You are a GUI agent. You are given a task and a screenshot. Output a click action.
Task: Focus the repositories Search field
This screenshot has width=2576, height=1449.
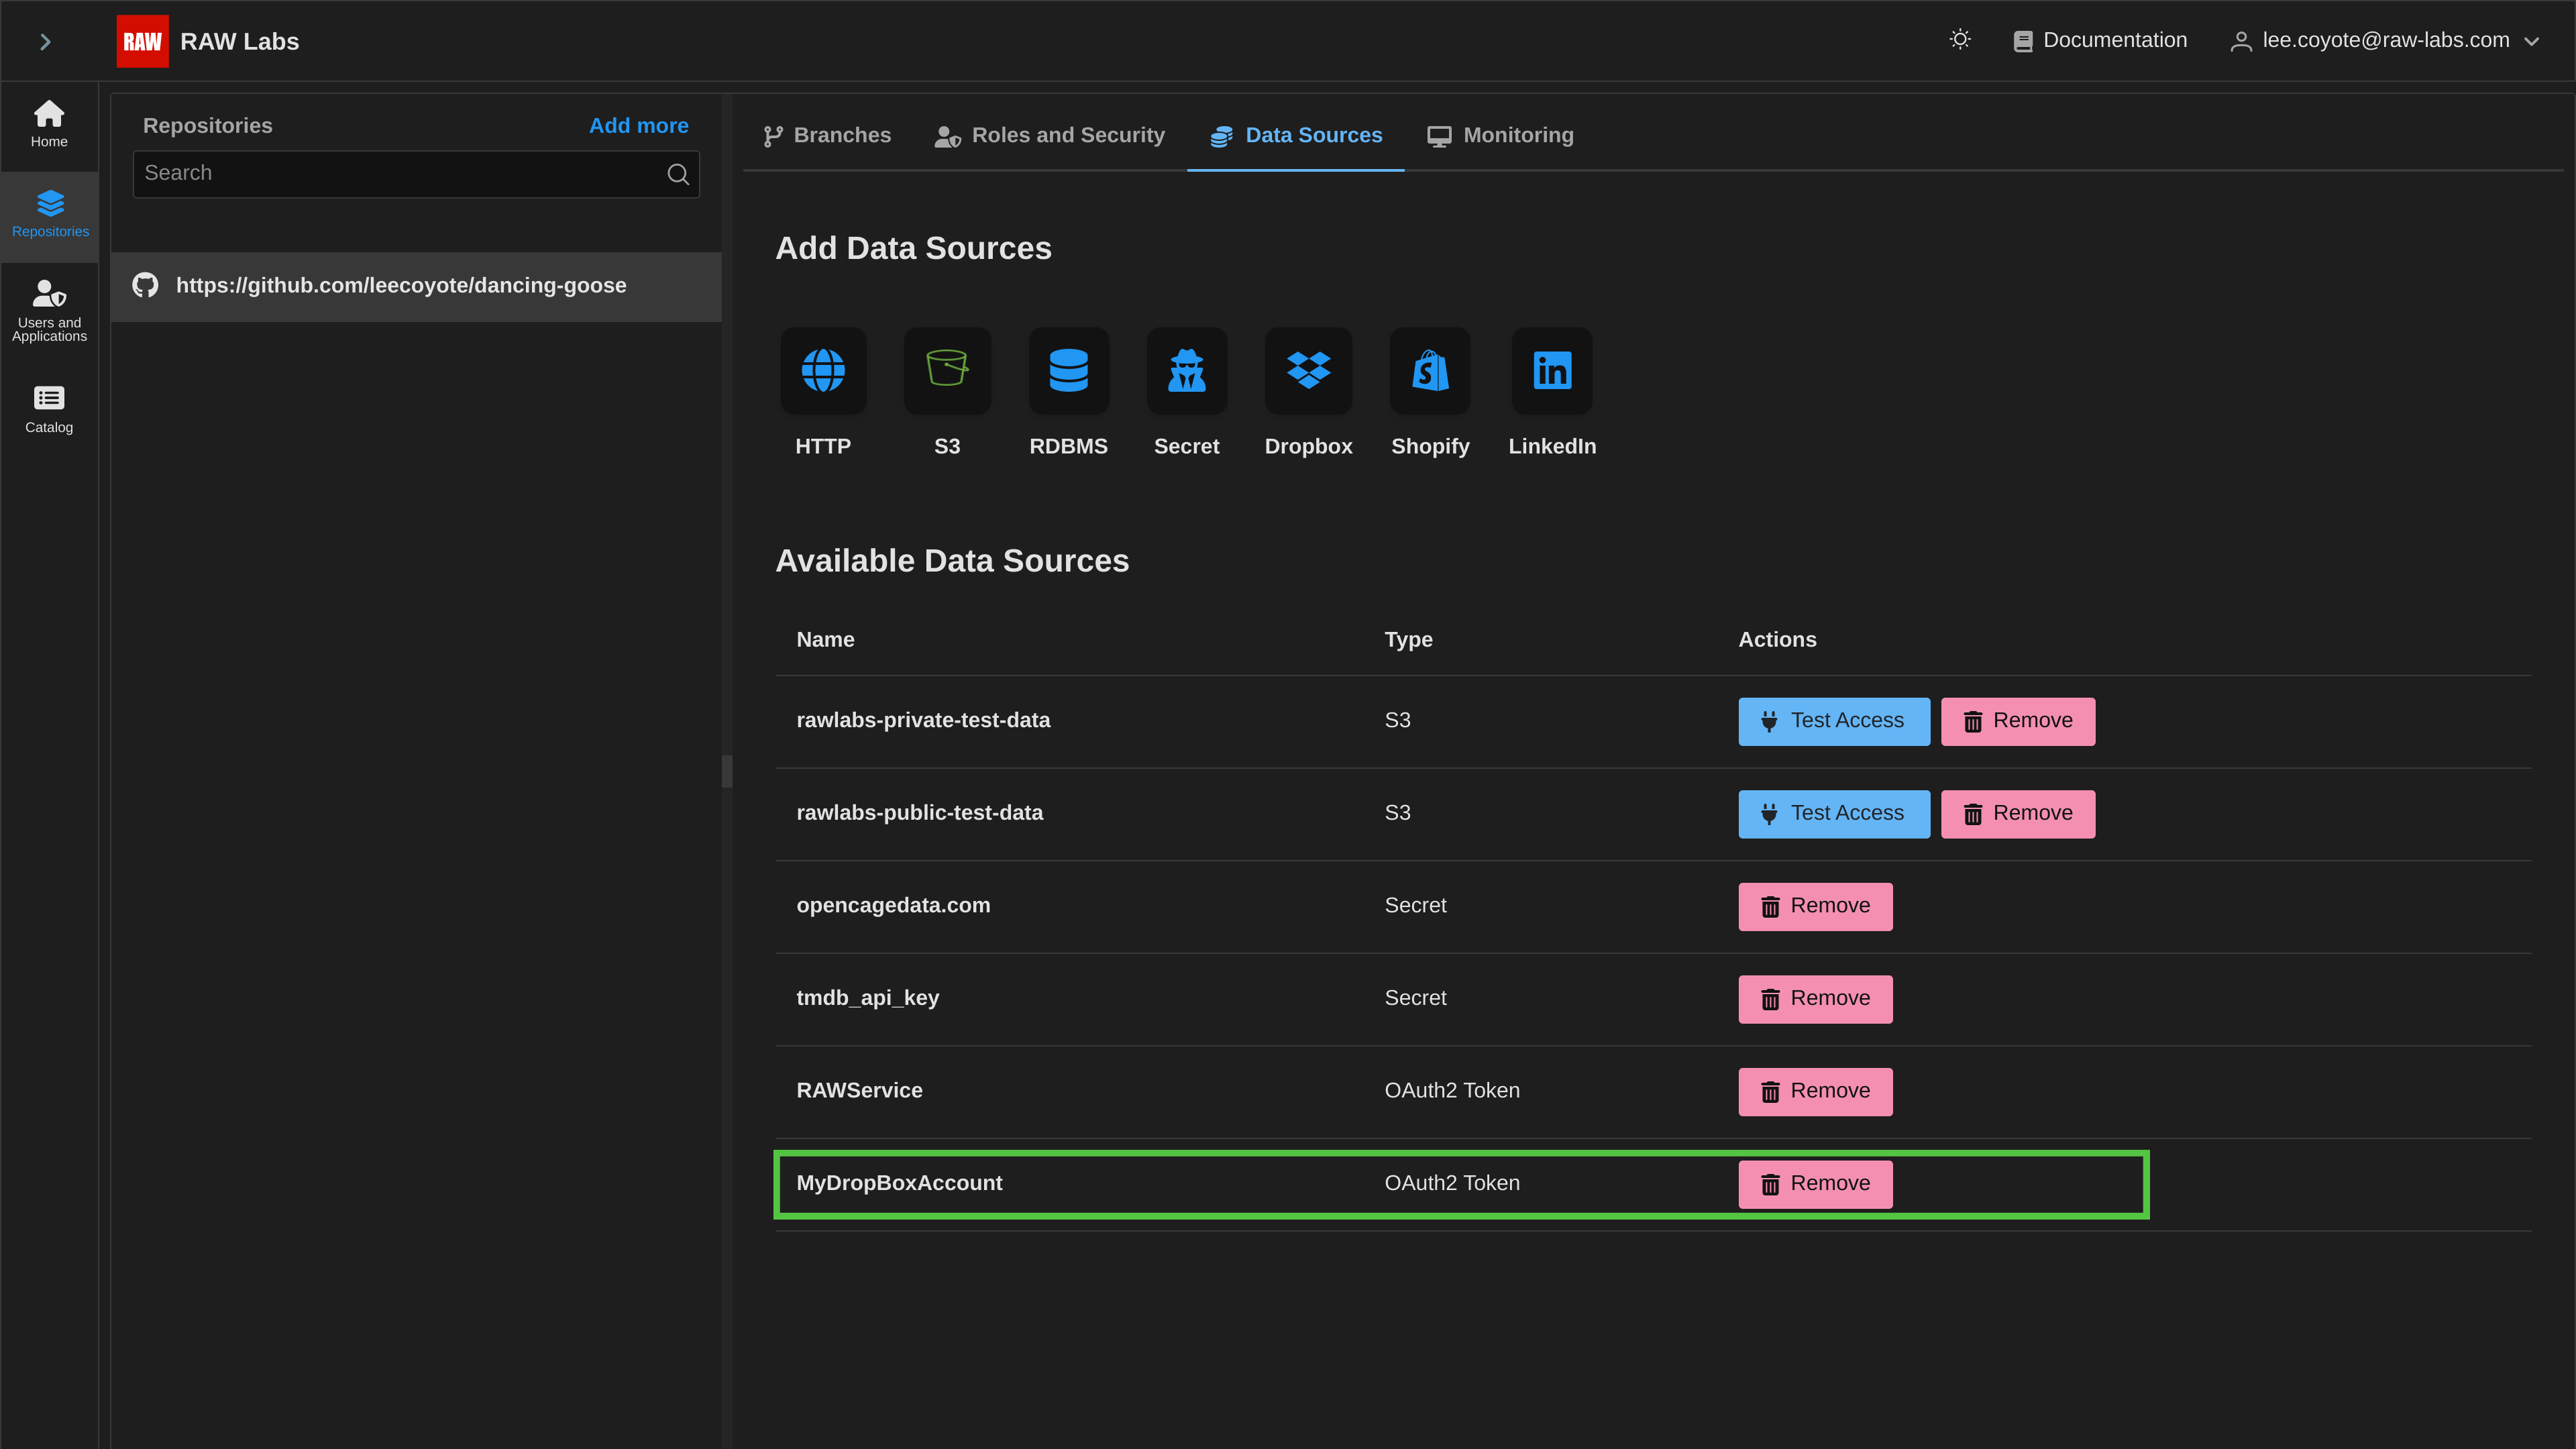coord(416,174)
